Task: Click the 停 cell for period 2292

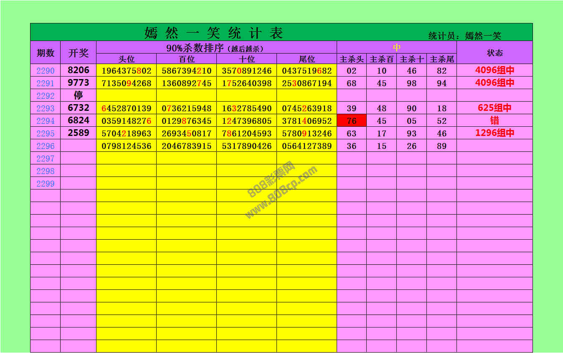Action: click(78, 95)
